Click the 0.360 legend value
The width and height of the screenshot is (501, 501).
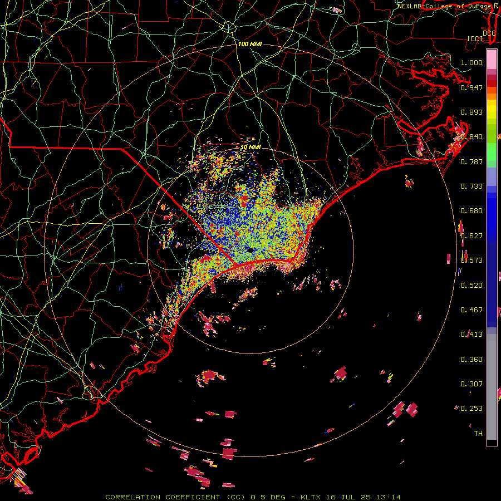[471, 360]
